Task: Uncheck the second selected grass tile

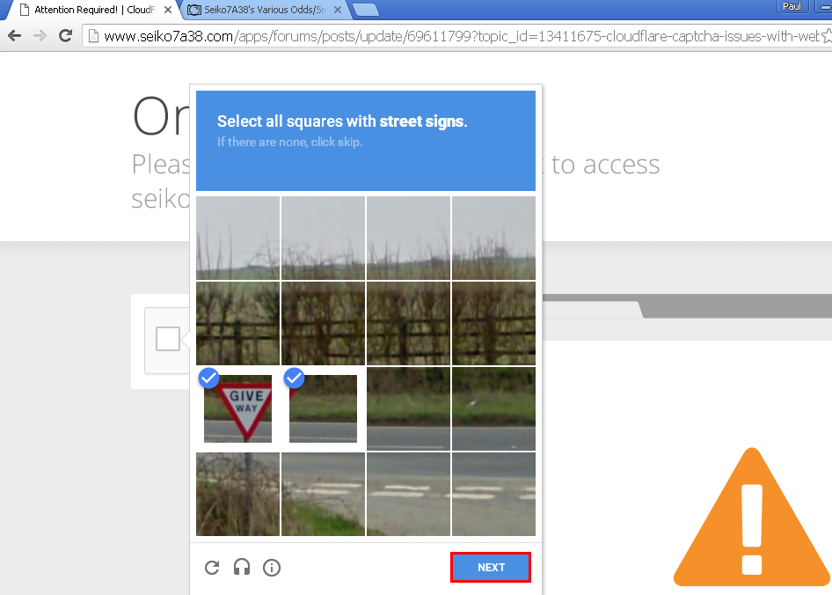Action: pos(323,408)
